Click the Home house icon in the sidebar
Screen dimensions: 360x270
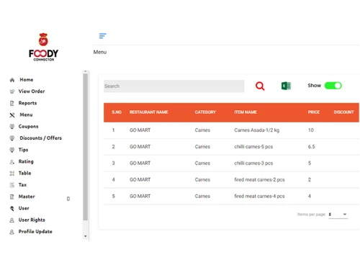coord(12,80)
